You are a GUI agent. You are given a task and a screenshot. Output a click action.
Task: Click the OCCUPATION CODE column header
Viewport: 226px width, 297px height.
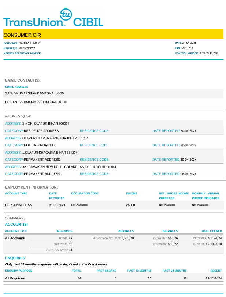(85, 193)
